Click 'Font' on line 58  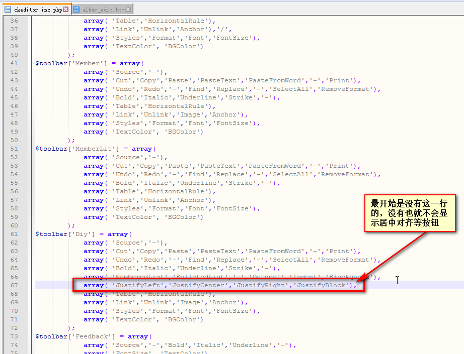[x=196, y=209]
